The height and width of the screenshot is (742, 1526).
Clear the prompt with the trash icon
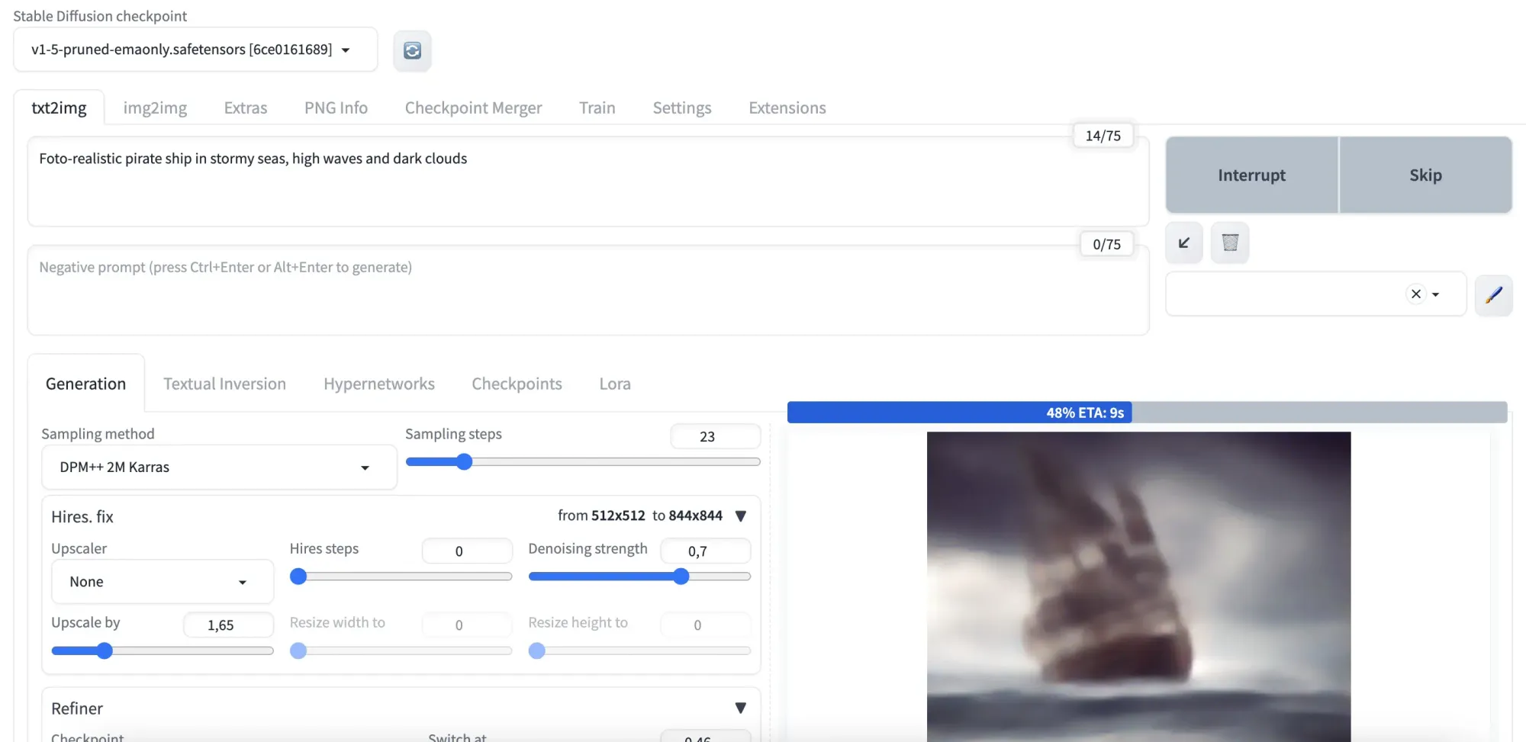[x=1229, y=243]
